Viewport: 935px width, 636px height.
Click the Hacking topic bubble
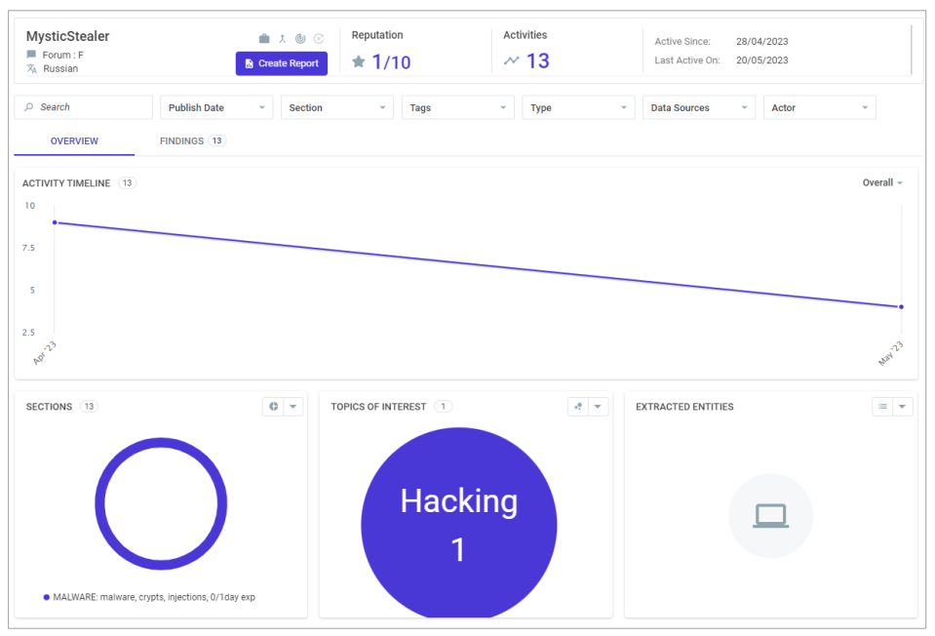pos(458,523)
